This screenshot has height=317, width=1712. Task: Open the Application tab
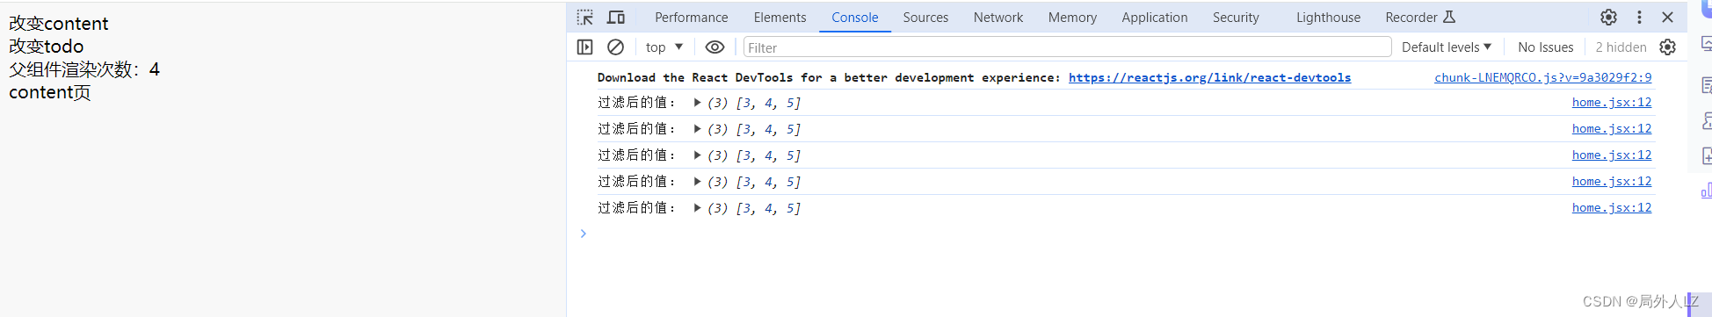tap(1155, 18)
